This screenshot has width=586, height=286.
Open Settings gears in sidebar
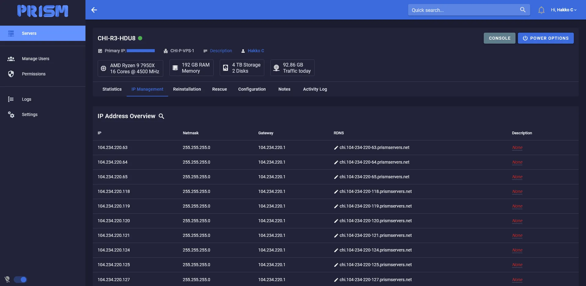click(x=11, y=114)
